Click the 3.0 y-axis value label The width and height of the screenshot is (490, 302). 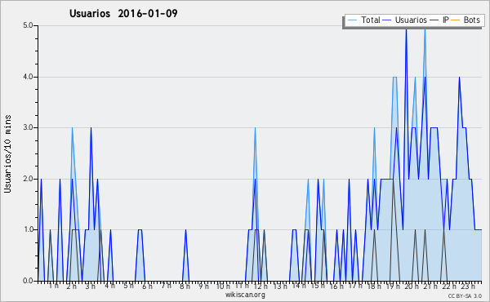coord(28,127)
